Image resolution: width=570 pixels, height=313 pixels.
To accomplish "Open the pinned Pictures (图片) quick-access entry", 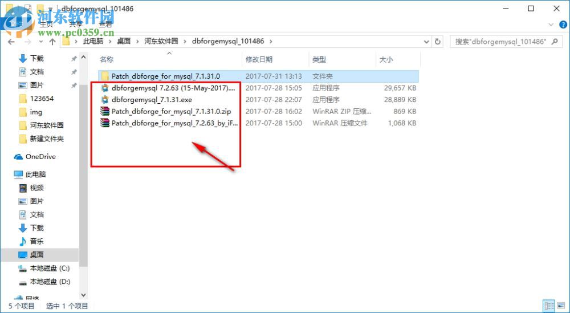I will [x=36, y=85].
